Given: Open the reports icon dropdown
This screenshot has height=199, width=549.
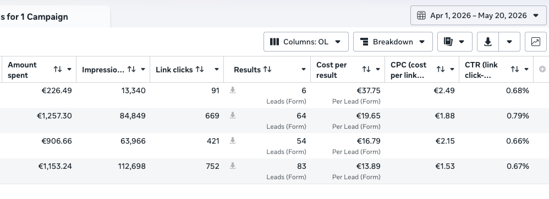Looking at the screenshot, I should 455,42.
